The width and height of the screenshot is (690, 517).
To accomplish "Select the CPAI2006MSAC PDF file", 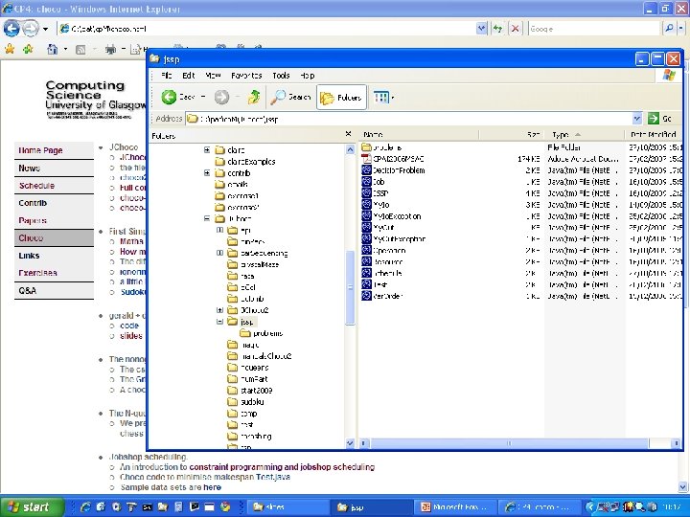I will pos(393,159).
